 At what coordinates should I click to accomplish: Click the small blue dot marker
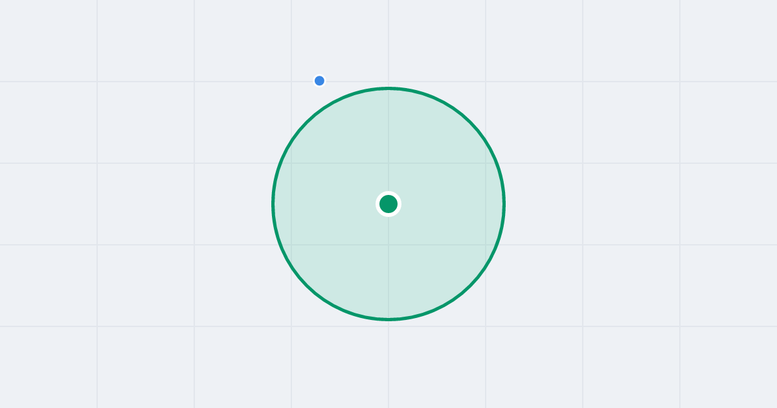tap(319, 81)
